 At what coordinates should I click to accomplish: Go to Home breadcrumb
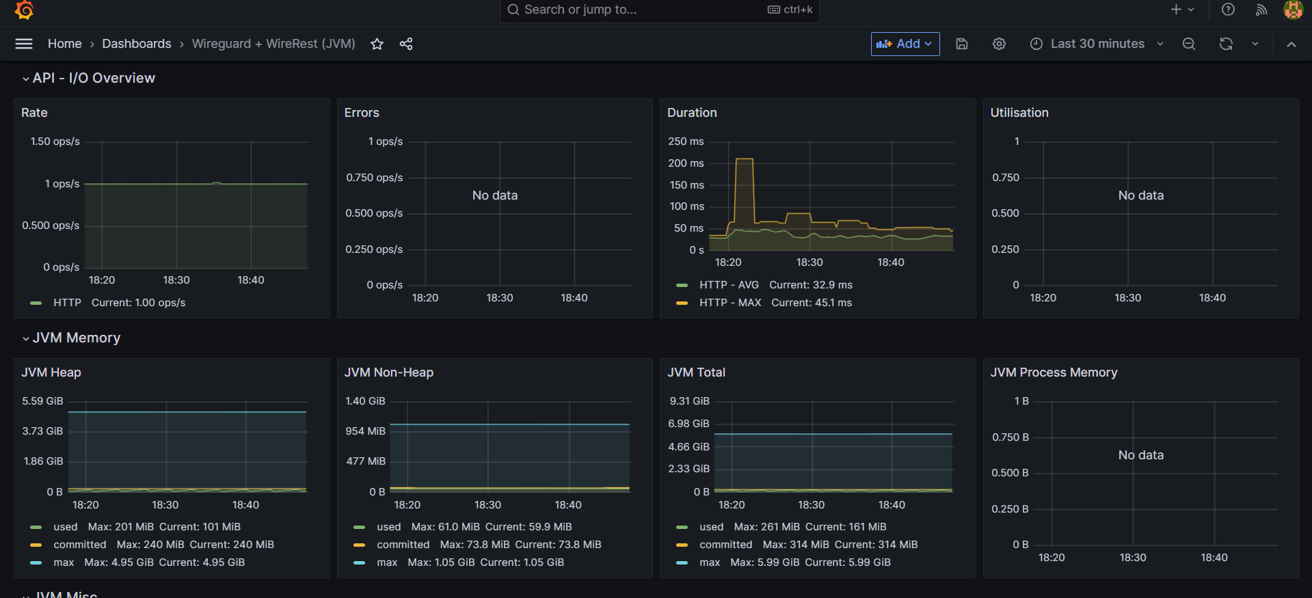coord(64,44)
